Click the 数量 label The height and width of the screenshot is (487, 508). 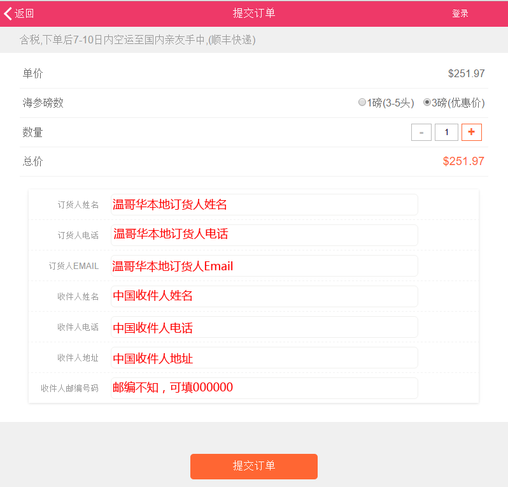(x=32, y=133)
